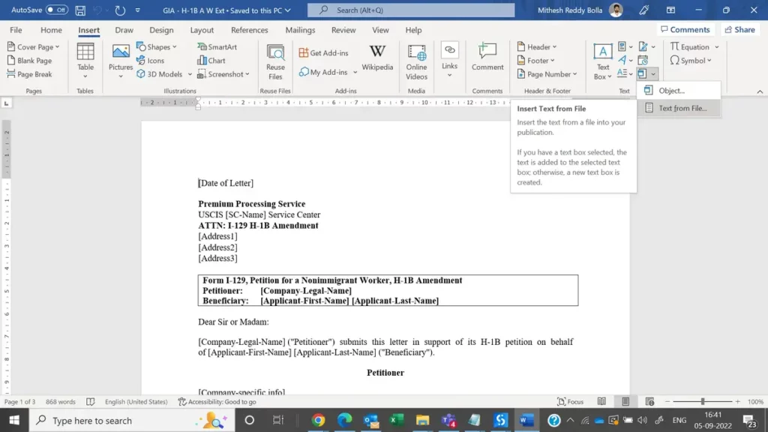Choose Object... from the dropdown menu
768x432 pixels.
coord(679,91)
